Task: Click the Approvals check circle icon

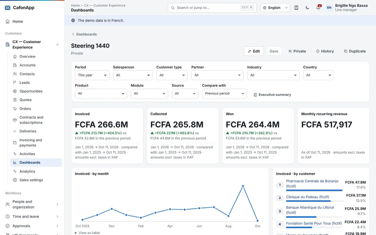Action: (x=8, y=226)
